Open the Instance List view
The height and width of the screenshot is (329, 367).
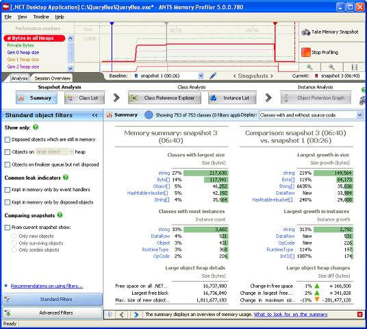232,98
